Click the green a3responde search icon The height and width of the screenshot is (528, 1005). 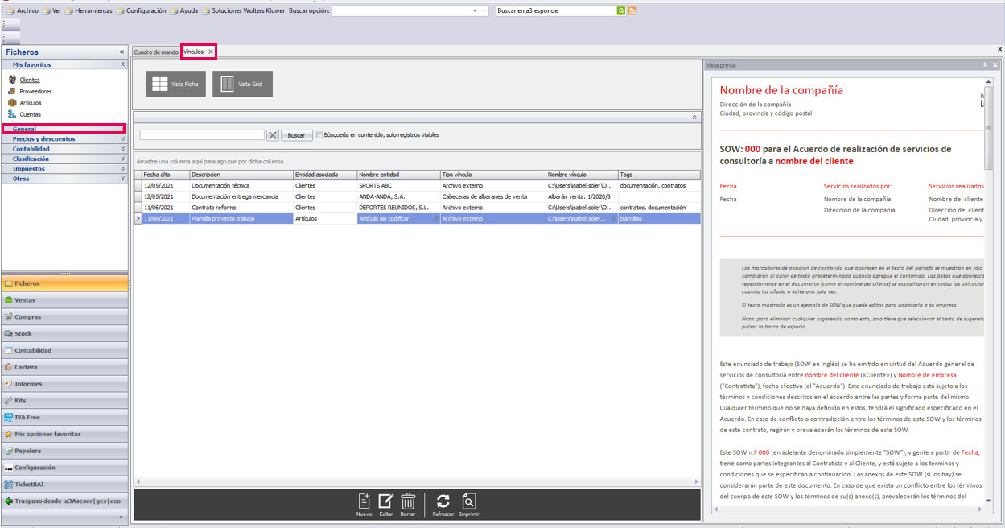pos(621,10)
